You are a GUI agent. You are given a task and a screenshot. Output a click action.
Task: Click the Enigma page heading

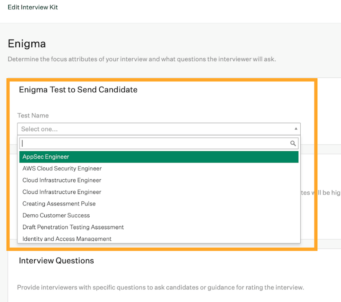[26, 44]
